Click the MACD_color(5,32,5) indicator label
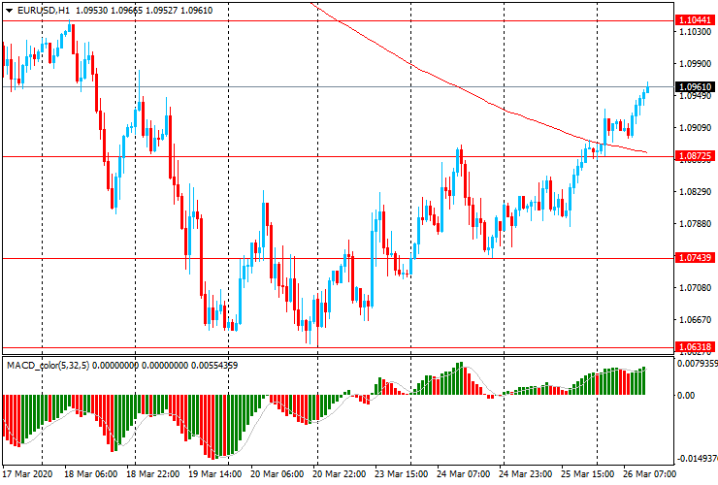This screenshot has height=485, width=718. pyautogui.click(x=49, y=366)
